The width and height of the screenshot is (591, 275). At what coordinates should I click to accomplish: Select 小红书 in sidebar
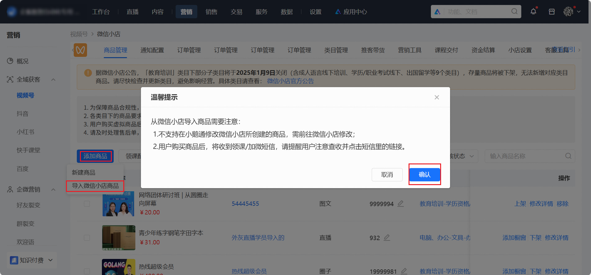[x=25, y=132]
